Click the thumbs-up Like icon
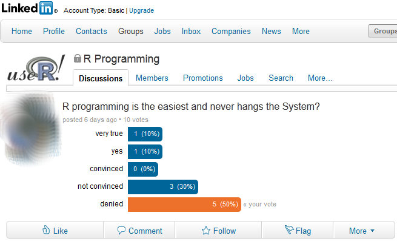The width and height of the screenshot is (397, 241). (x=46, y=230)
